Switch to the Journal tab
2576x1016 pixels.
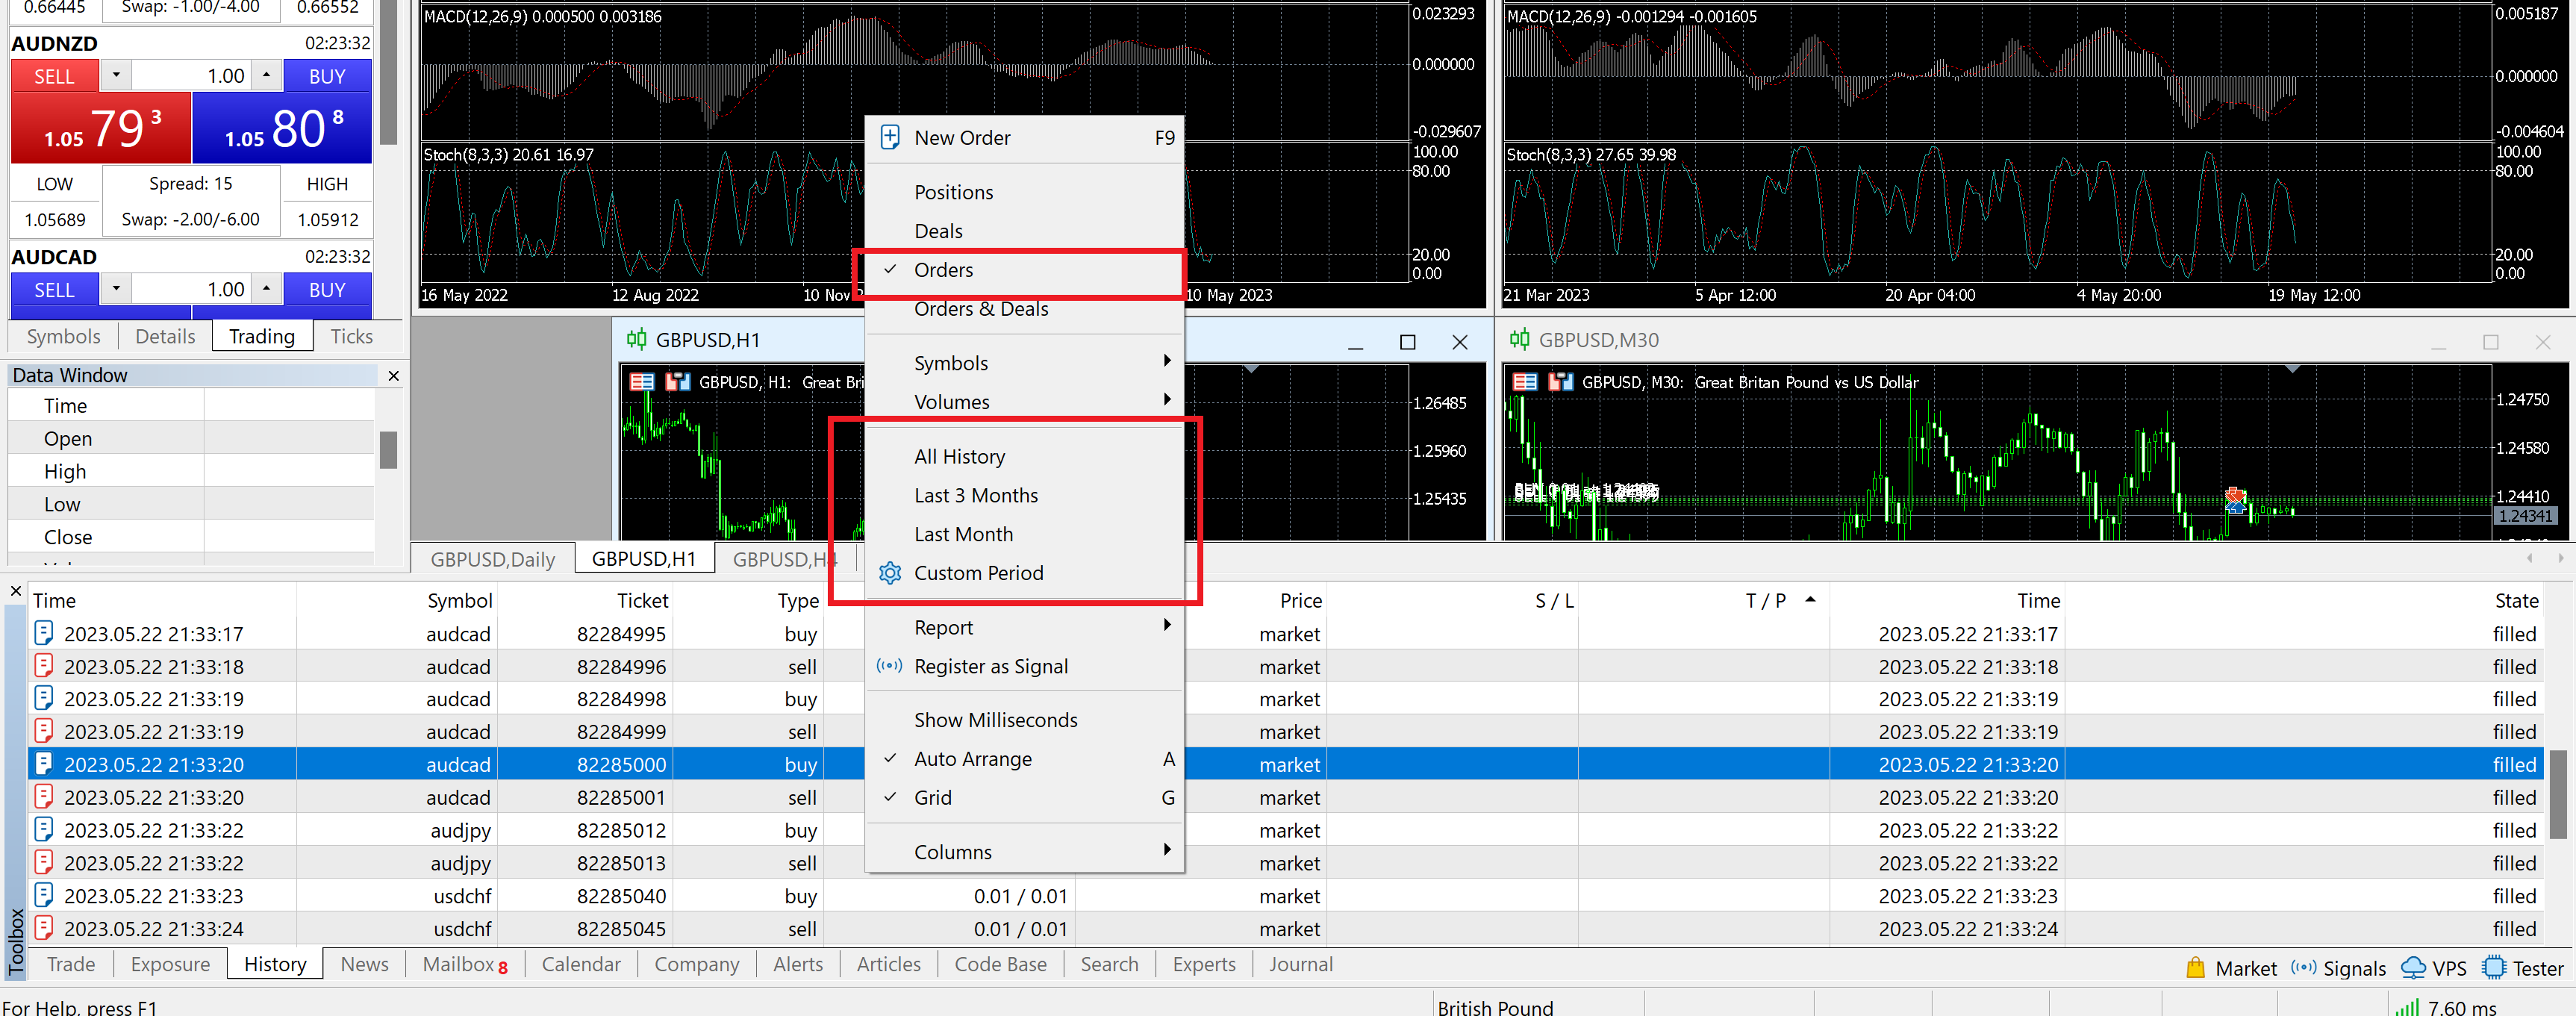pos(1300,964)
